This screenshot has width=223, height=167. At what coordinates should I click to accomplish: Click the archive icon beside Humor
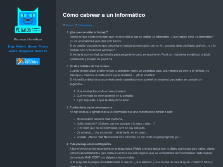point(64,25)
